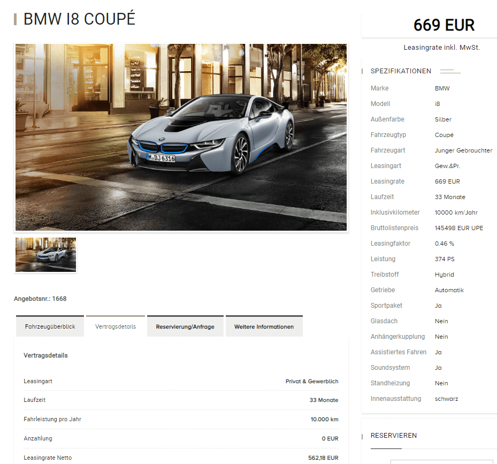Image resolution: width=497 pixels, height=464 pixels.
Task: Select the Vertragsdetails tab
Action: point(116,326)
